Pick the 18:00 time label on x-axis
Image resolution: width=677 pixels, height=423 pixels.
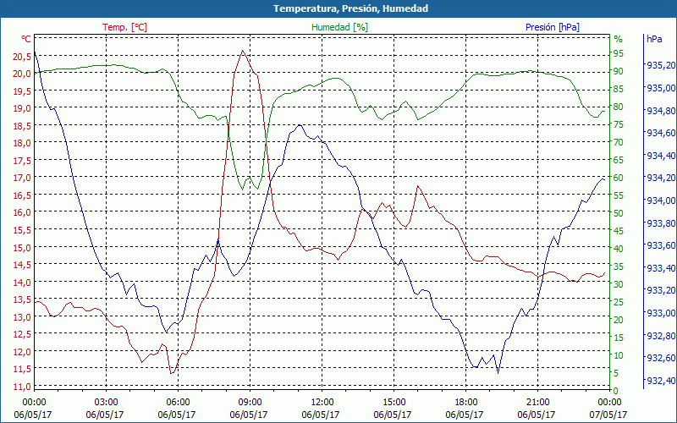click(466, 404)
